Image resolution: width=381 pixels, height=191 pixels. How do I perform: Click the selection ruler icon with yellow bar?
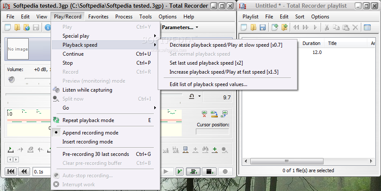click(x=214, y=114)
